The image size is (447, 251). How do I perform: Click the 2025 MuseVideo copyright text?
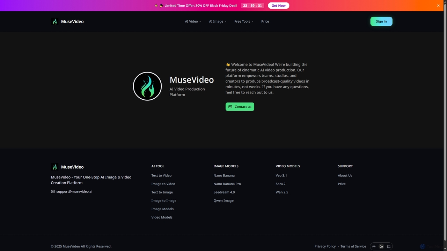pyautogui.click(x=81, y=246)
